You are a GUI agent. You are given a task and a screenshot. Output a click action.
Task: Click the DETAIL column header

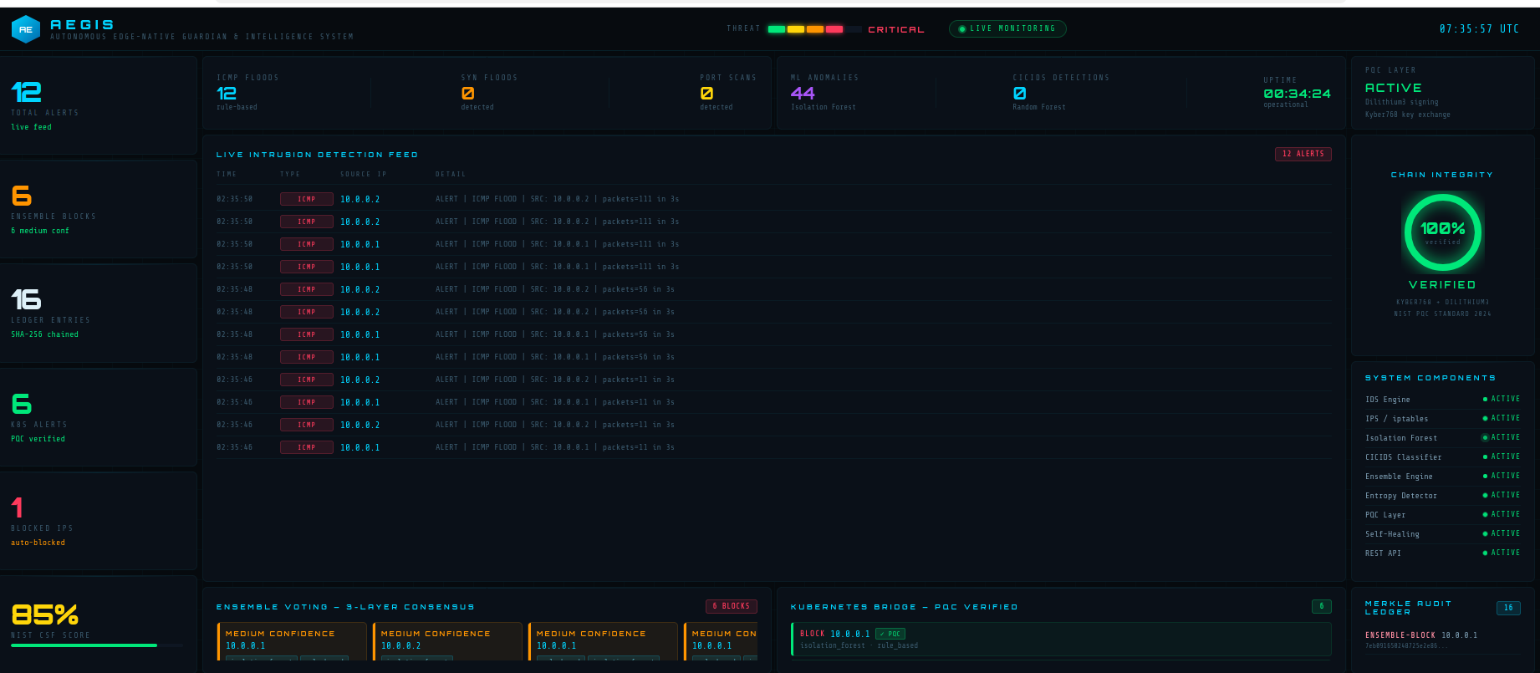click(451, 174)
